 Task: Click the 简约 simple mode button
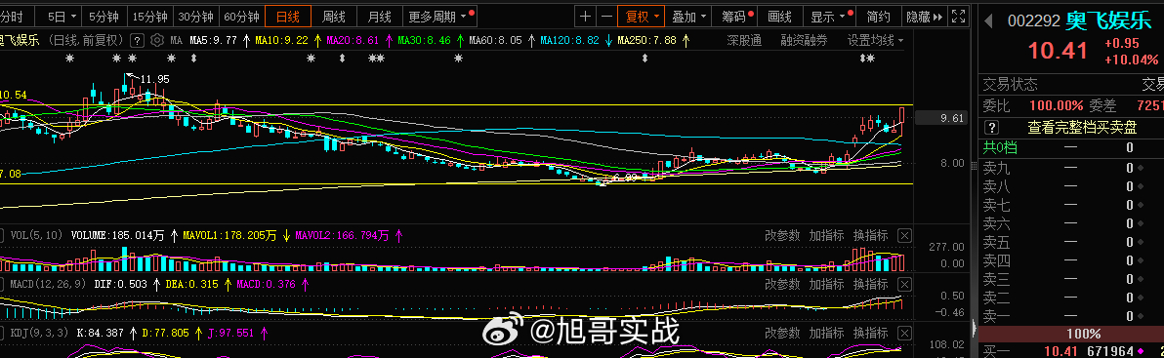[x=878, y=16]
